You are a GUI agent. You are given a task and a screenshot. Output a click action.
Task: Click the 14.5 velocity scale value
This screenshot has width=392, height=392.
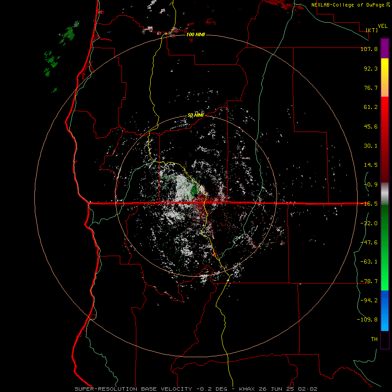coord(371,165)
